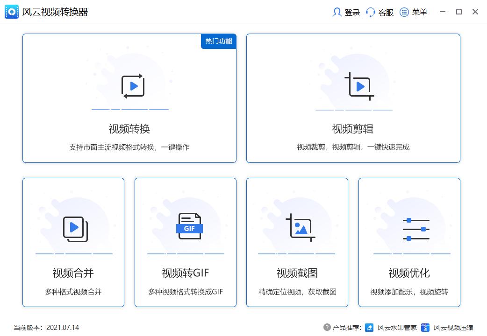Click the 热门功能 hot feature badge

coord(218,41)
